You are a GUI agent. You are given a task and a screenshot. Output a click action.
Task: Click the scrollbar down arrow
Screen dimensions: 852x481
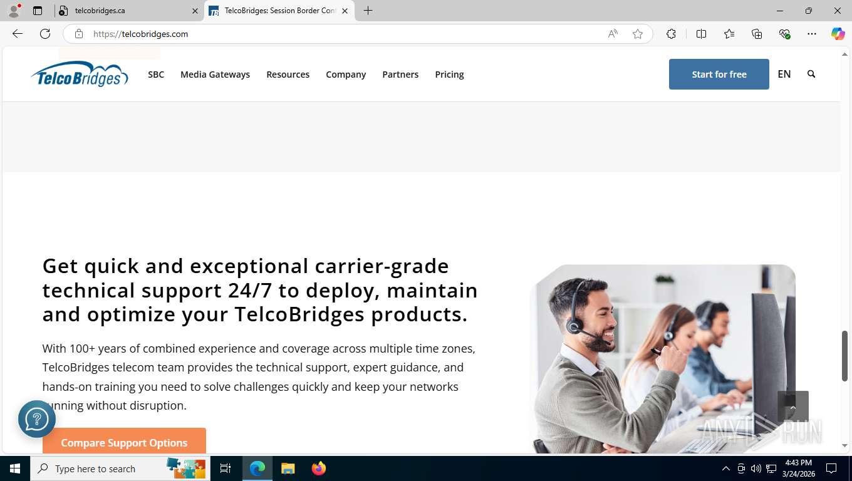pos(844,445)
